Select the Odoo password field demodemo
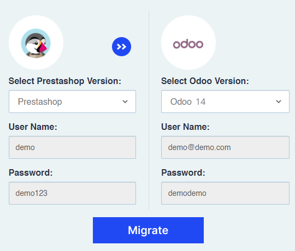 pyautogui.click(x=225, y=193)
